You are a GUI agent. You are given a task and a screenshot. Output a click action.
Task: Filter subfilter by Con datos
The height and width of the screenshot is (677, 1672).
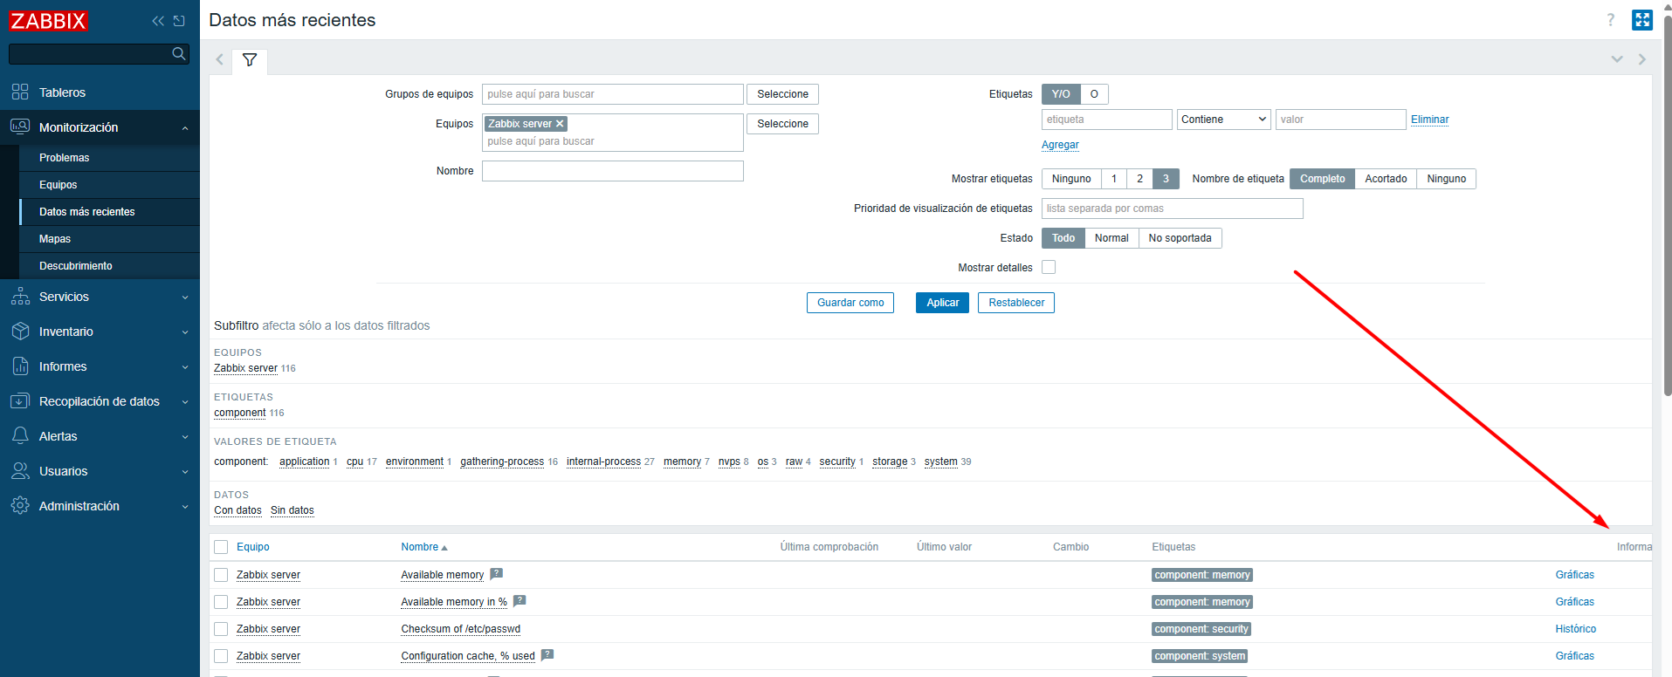(237, 510)
